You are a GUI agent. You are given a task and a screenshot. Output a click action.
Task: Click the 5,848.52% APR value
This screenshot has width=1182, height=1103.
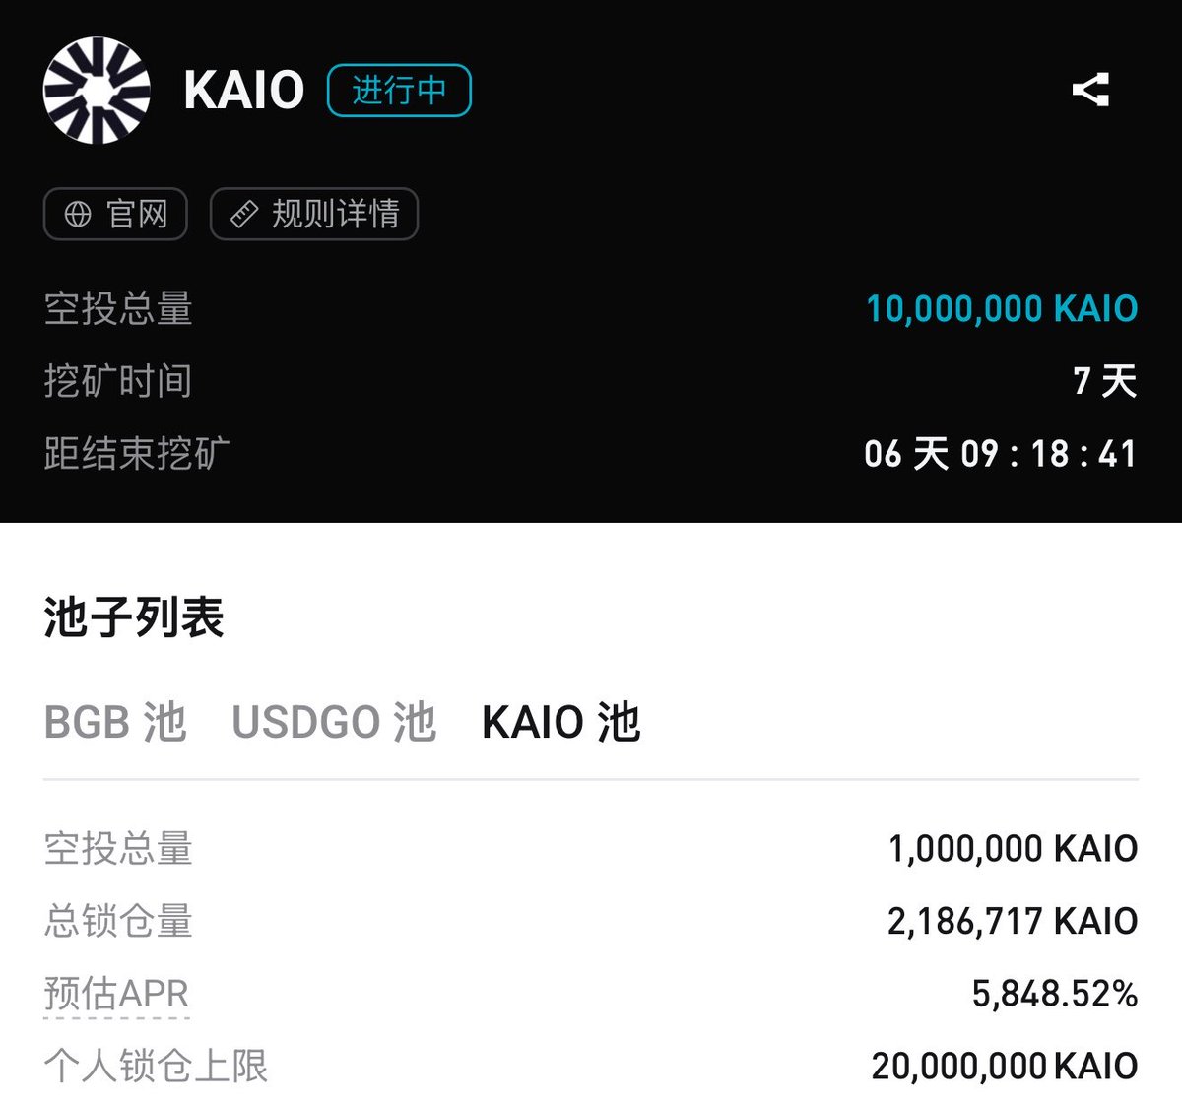tap(1055, 993)
